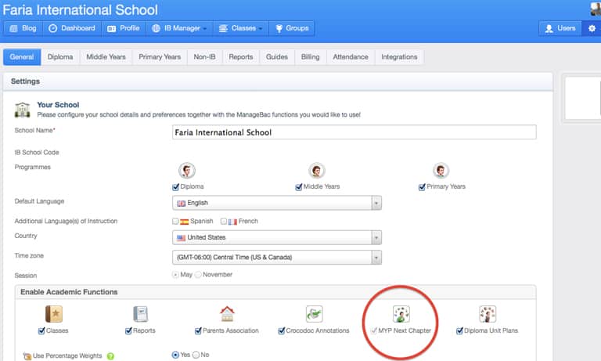Viewport: 601px width, 361px height.
Task: Select the General tab
Action: (x=22, y=57)
